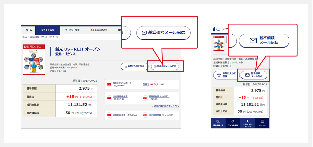Click the breadcrumb text 新光 US−REIT オープン
Viewport: 313px width, 147px height.
[x=50, y=37]
